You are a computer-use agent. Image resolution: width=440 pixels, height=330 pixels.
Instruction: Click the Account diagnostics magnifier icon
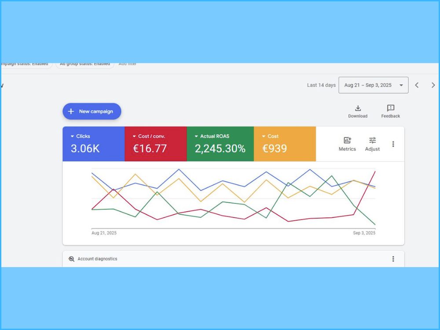(71, 259)
